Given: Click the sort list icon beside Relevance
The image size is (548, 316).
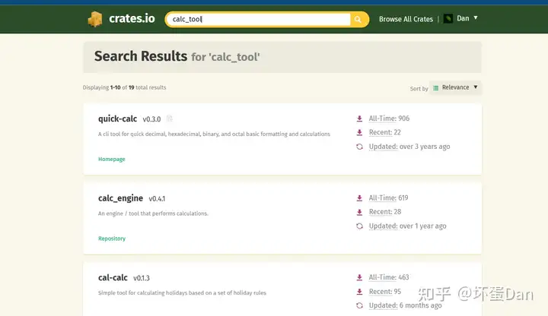Looking at the screenshot, I should click(x=436, y=88).
